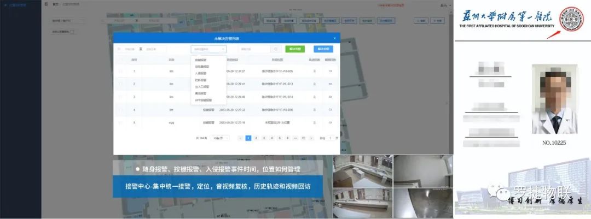Screen dimensions: 591x219
Task: Jump to page 3 in pagination
Action: click(x=264, y=138)
